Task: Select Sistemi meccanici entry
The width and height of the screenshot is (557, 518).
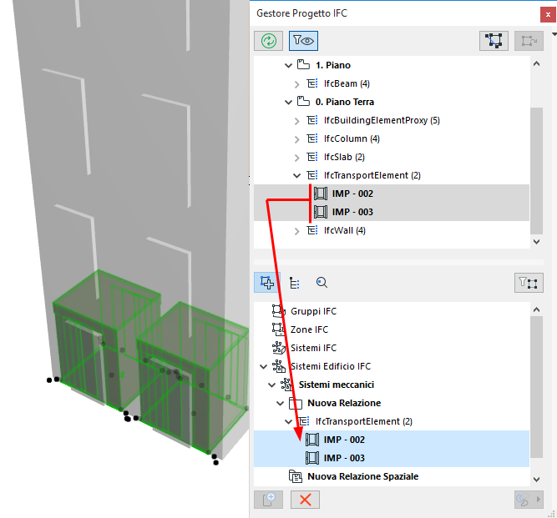Action: click(336, 385)
